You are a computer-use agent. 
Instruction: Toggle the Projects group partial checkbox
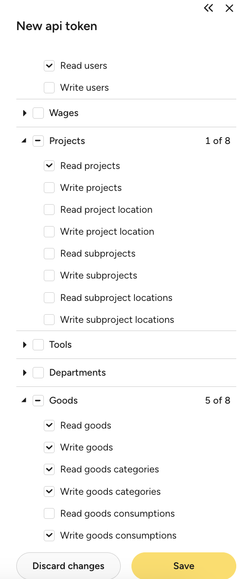(x=38, y=141)
